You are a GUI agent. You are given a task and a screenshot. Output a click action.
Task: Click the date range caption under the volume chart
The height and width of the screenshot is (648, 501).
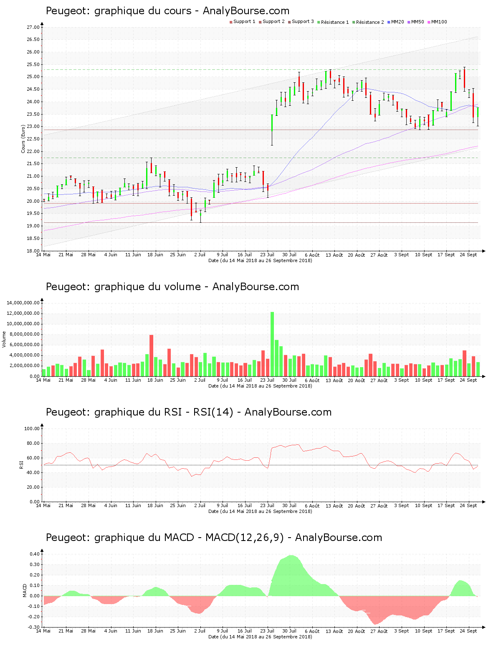point(260,386)
